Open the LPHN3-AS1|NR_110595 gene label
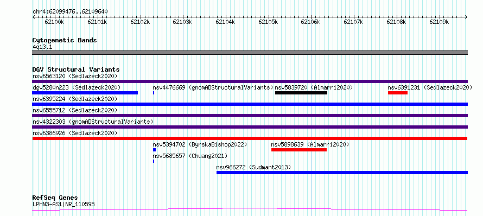The height and width of the screenshot is (216, 483). point(63,204)
